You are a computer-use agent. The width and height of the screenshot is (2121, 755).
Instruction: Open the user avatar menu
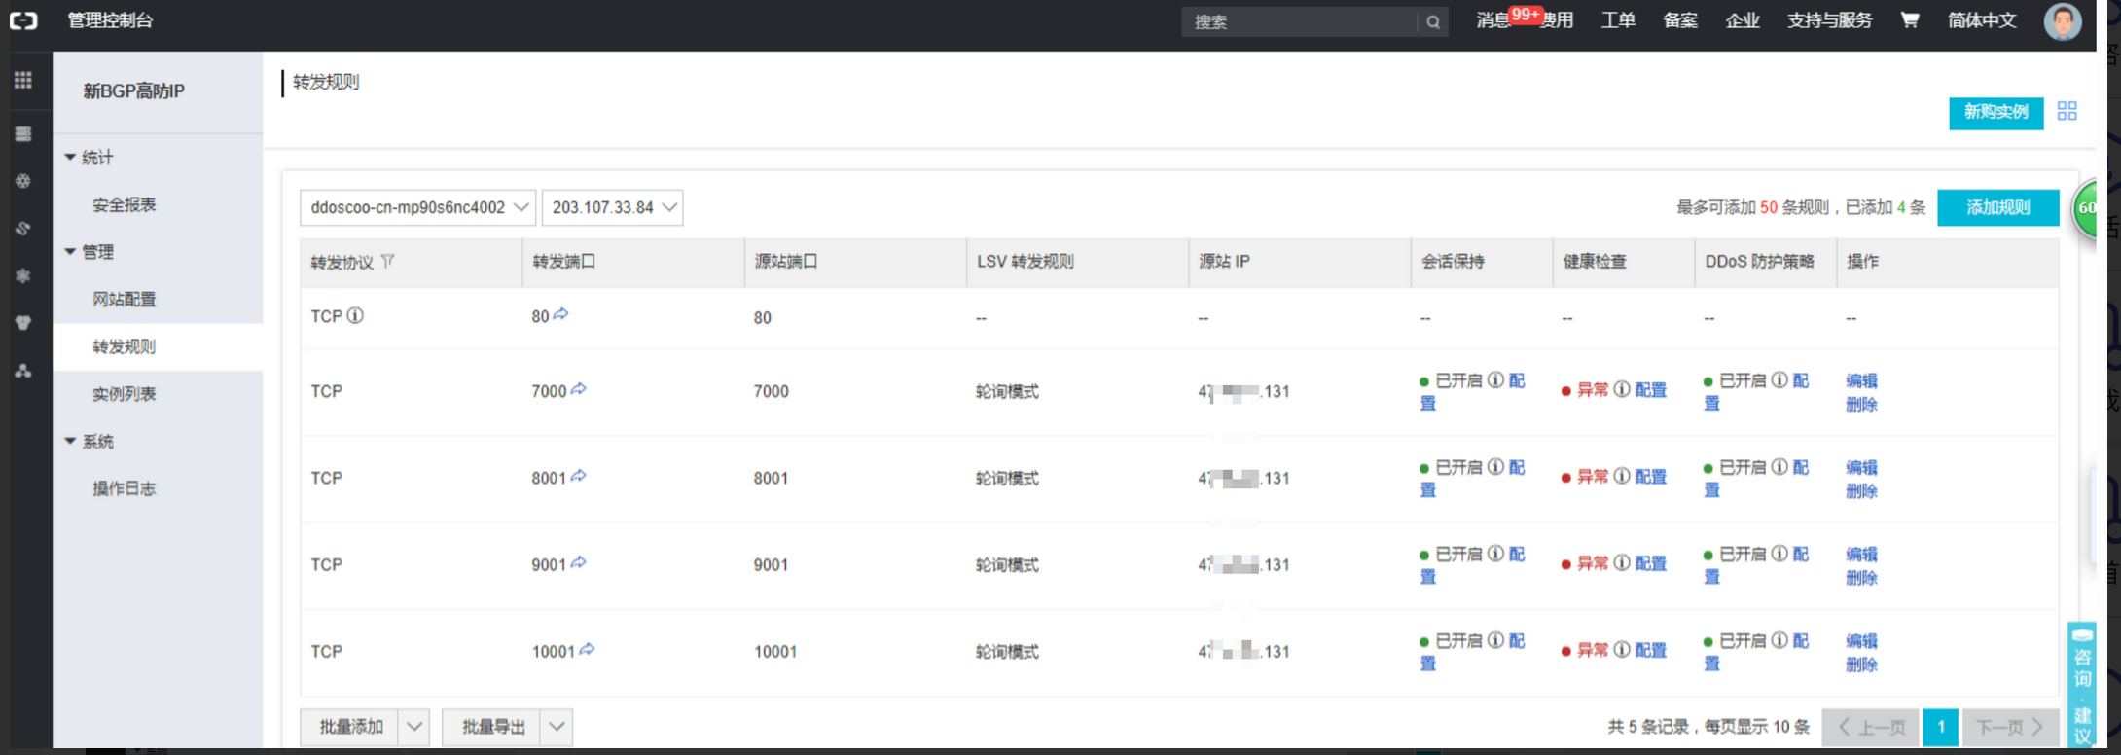(2063, 20)
